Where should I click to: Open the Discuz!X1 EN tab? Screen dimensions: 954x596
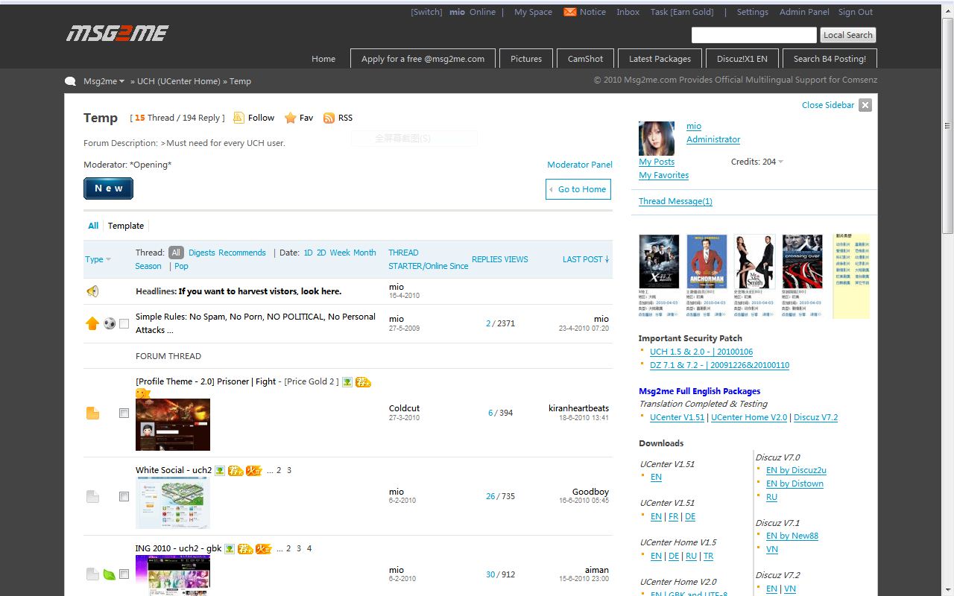[742, 59]
